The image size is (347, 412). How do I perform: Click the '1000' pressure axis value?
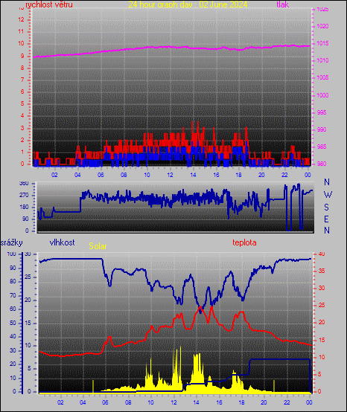coord(322,95)
